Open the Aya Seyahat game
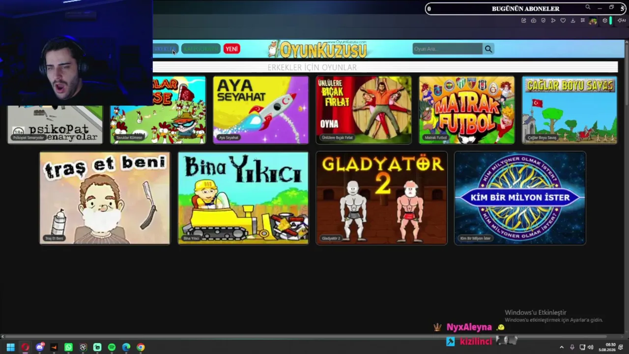Viewport: 629px width, 354px height. [x=260, y=110]
